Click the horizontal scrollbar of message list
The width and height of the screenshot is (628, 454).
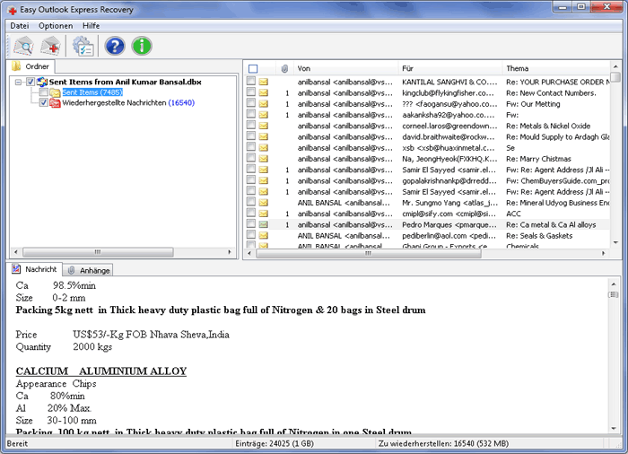tap(369, 253)
